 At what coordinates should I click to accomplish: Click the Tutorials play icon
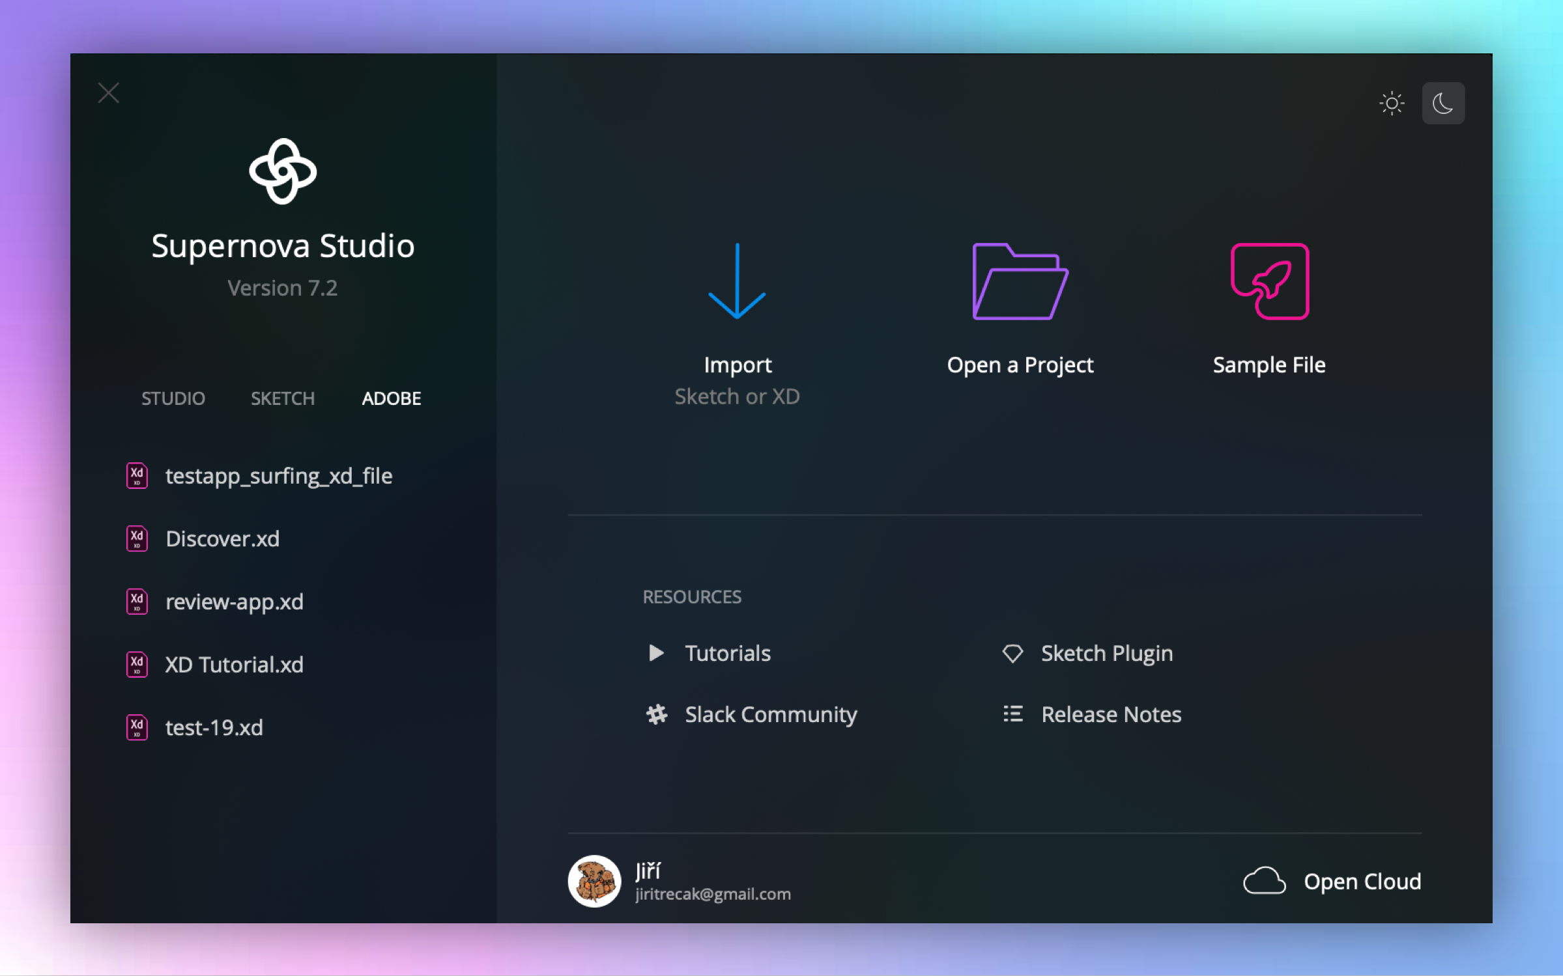656,652
